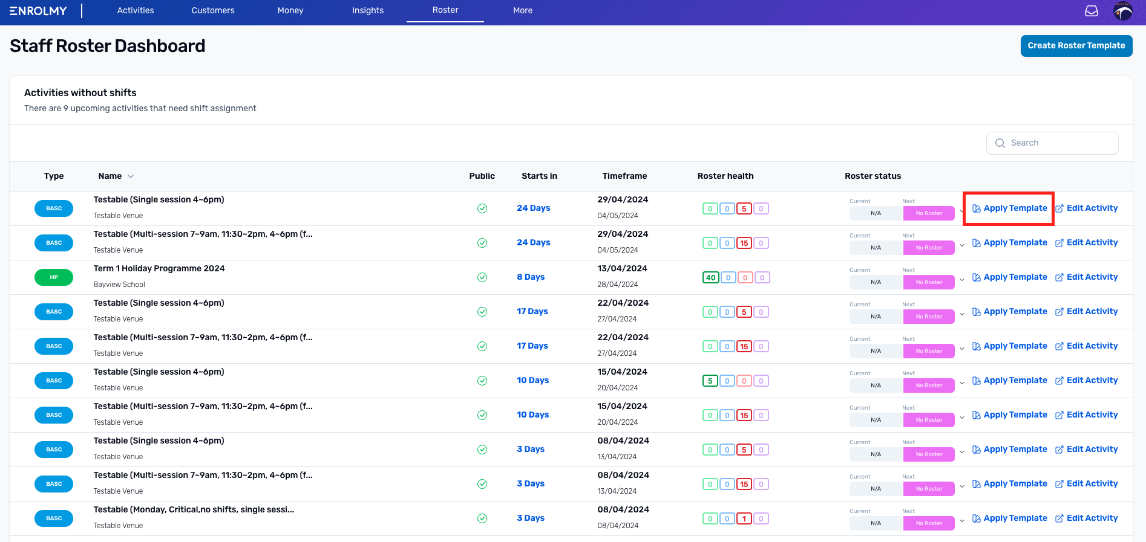Click red 1 health badge in Monday Critical row
1146x542 pixels.
744,518
